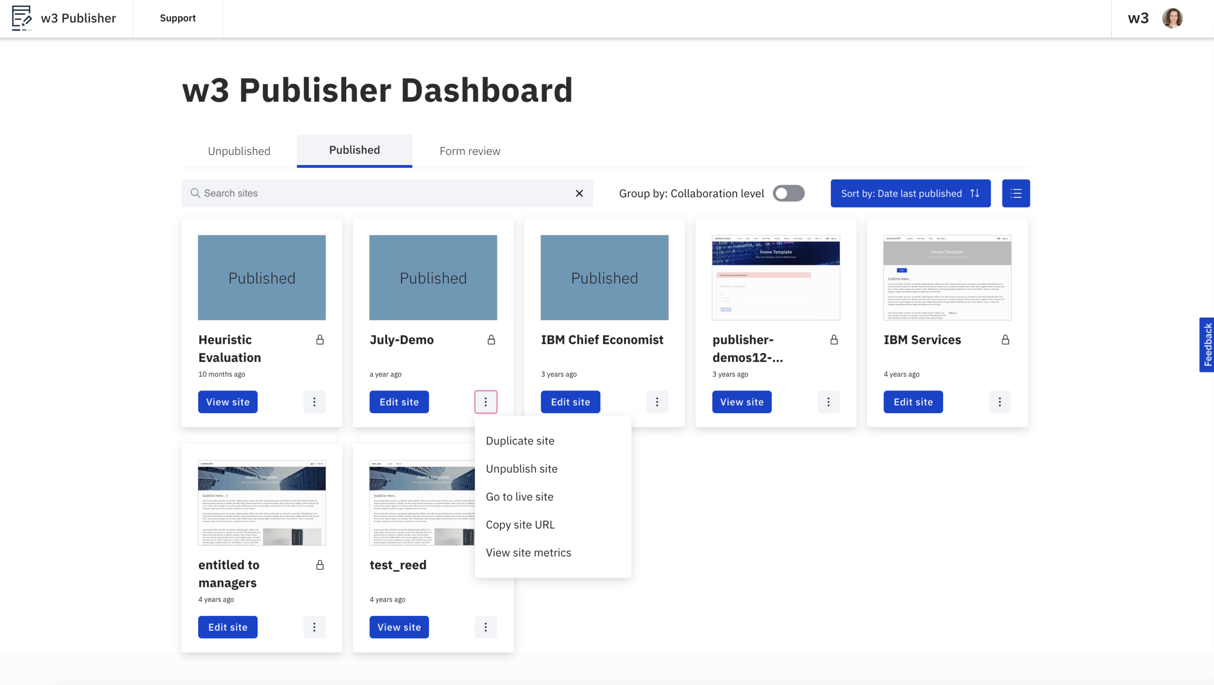This screenshot has width=1214, height=685.
Task: Close the July-Demo overflow menu button
Action: (x=486, y=402)
